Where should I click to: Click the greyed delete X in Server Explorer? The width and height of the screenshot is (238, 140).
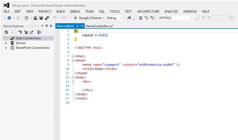pyautogui.click(x=12, y=32)
